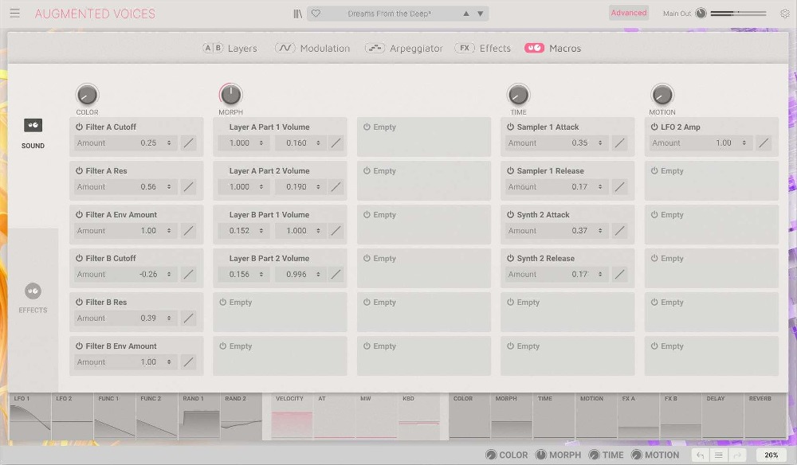Click the pencil edit icon for Filter A Cutoff
The height and width of the screenshot is (465, 797).
tap(188, 143)
